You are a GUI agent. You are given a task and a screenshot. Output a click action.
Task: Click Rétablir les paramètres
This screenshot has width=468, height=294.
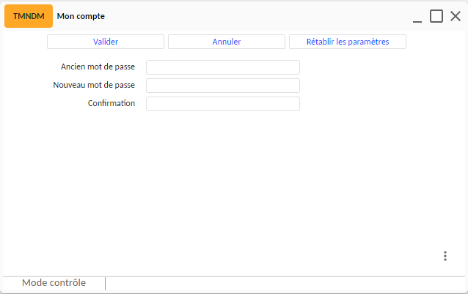pos(348,42)
